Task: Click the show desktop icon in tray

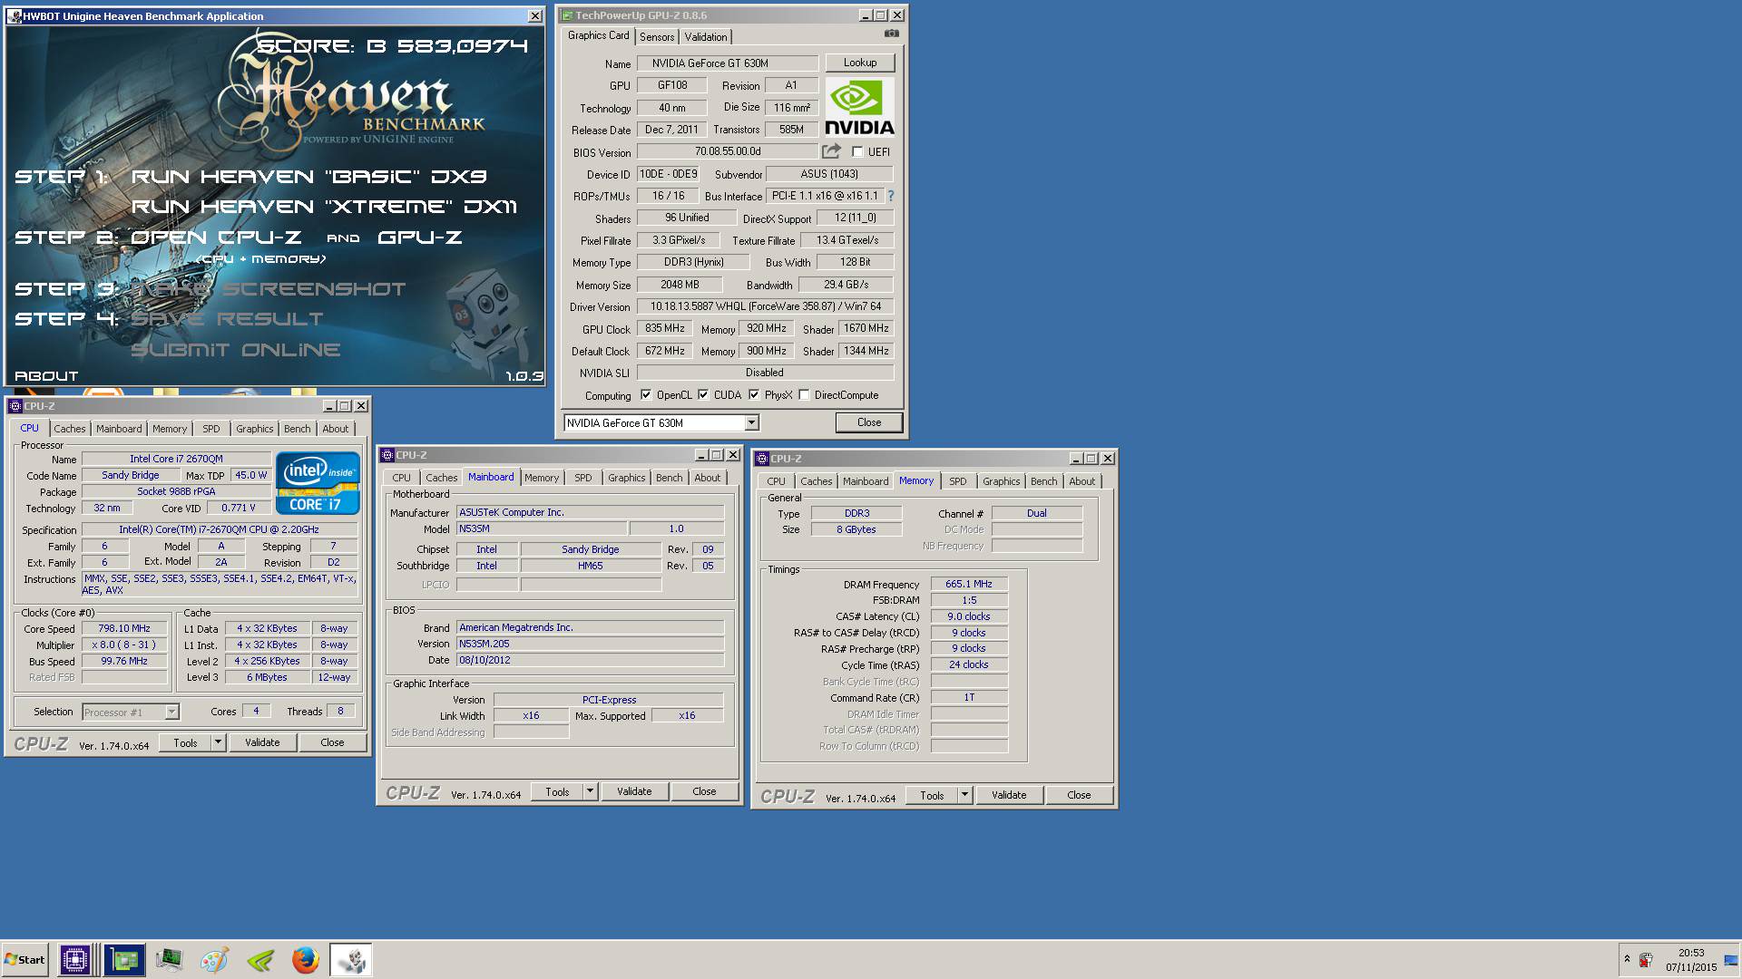Action: [x=1730, y=960]
